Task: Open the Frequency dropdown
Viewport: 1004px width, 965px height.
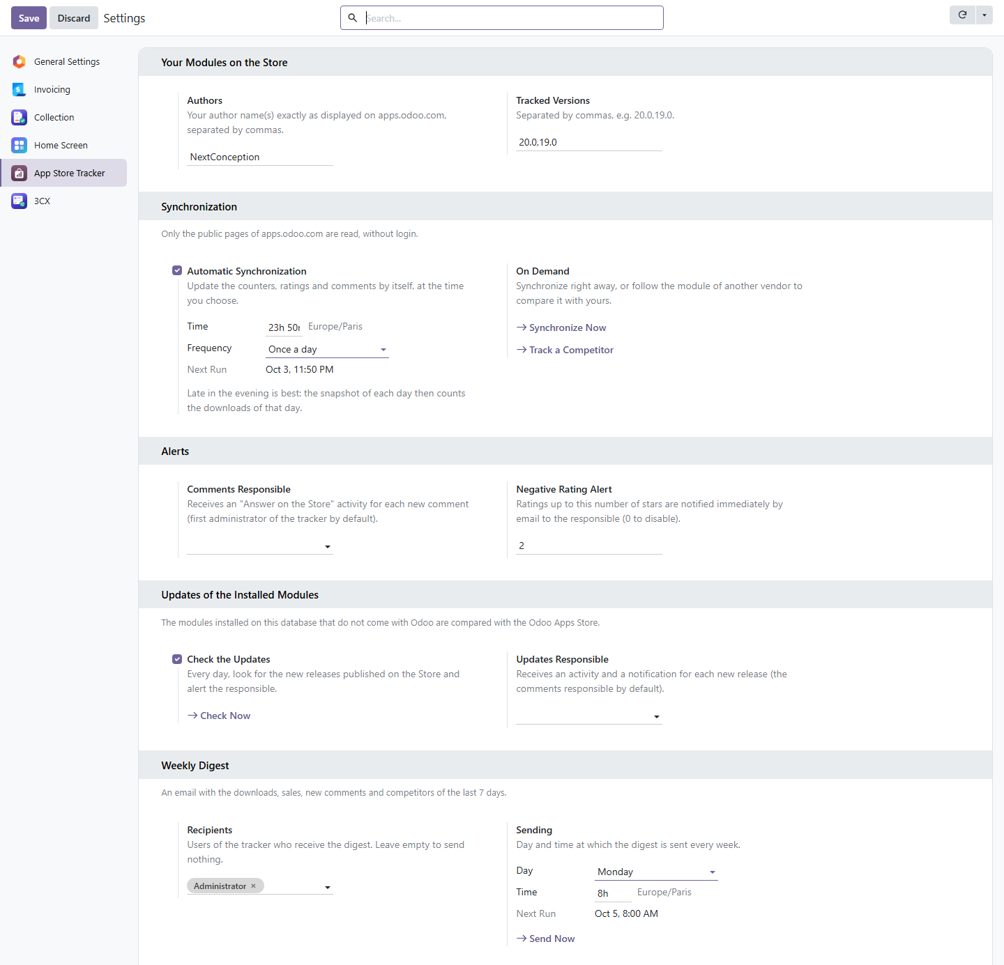Action: [327, 349]
